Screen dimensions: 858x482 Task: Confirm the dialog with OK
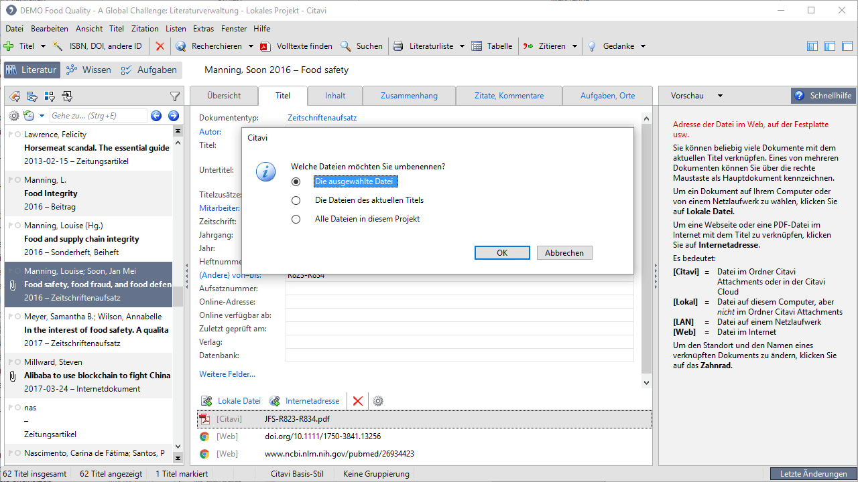pyautogui.click(x=502, y=252)
